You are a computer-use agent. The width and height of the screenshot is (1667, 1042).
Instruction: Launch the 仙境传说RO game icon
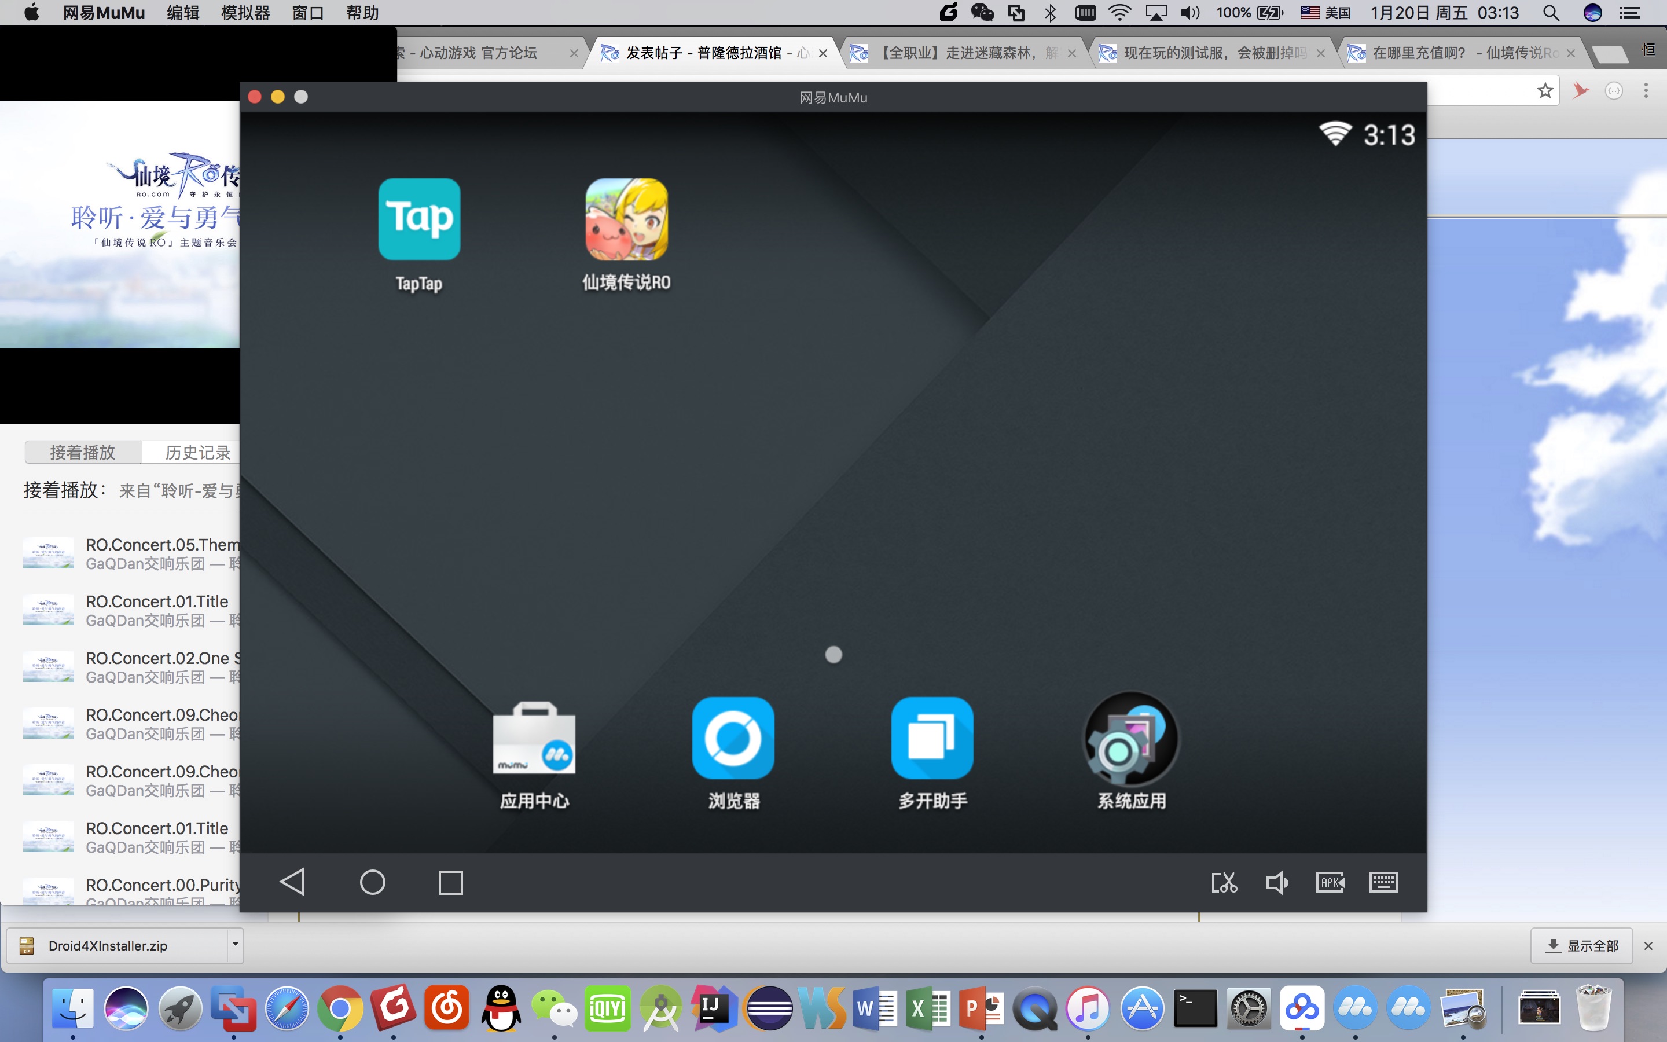coord(626,219)
